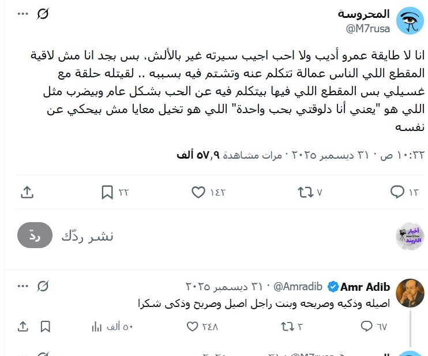Open Amr Adib's profile name link
Screen dimensions: 428x356
(x=365, y=287)
